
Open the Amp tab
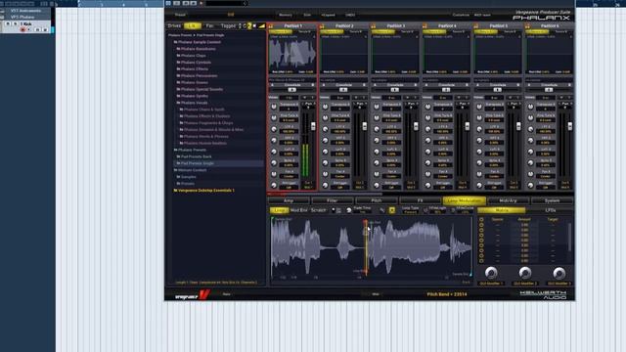coord(289,200)
